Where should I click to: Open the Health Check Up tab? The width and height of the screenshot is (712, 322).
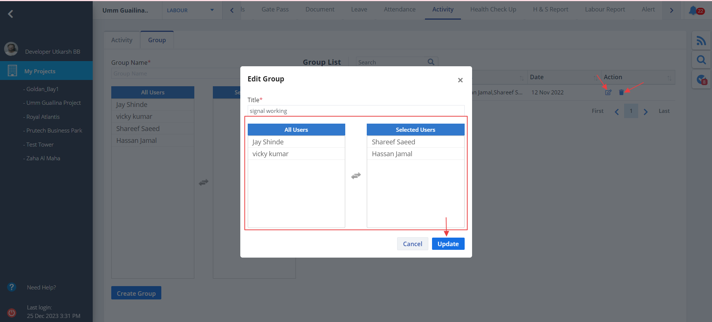coord(493,10)
